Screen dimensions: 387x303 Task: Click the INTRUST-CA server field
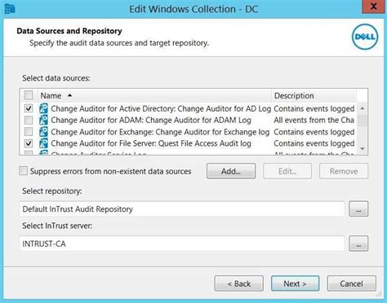pyautogui.click(x=182, y=244)
